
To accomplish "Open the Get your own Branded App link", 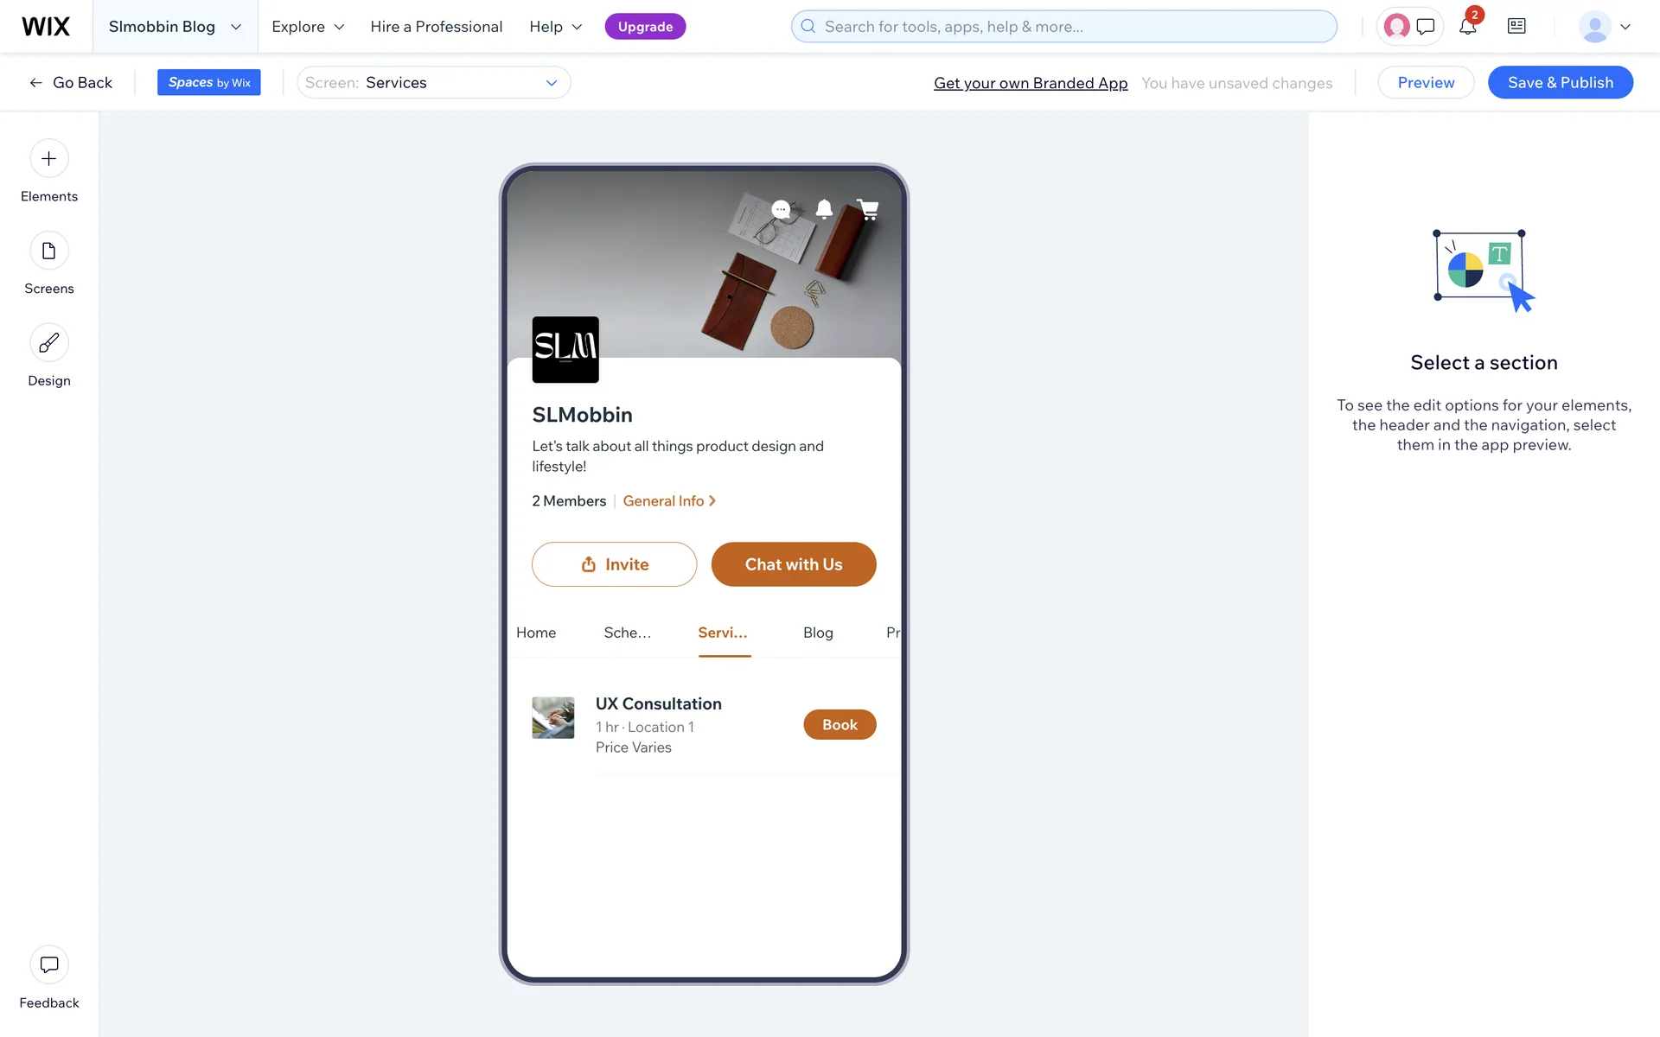I will click(x=1031, y=83).
